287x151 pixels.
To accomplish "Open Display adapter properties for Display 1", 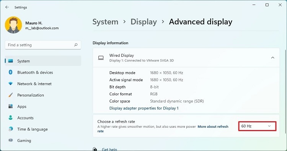I will click(x=144, y=108).
